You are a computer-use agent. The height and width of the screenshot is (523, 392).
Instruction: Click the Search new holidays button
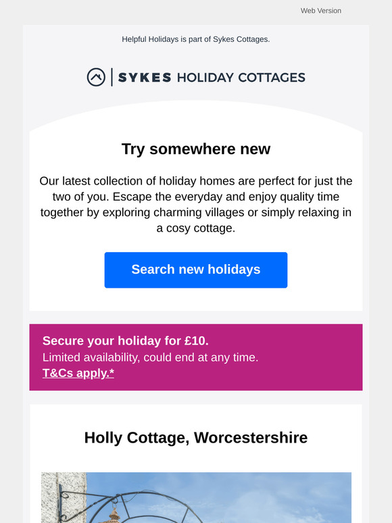[x=196, y=270]
